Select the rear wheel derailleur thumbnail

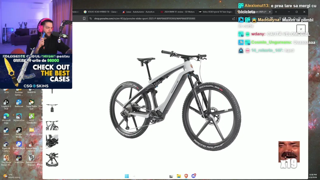(x=52, y=159)
